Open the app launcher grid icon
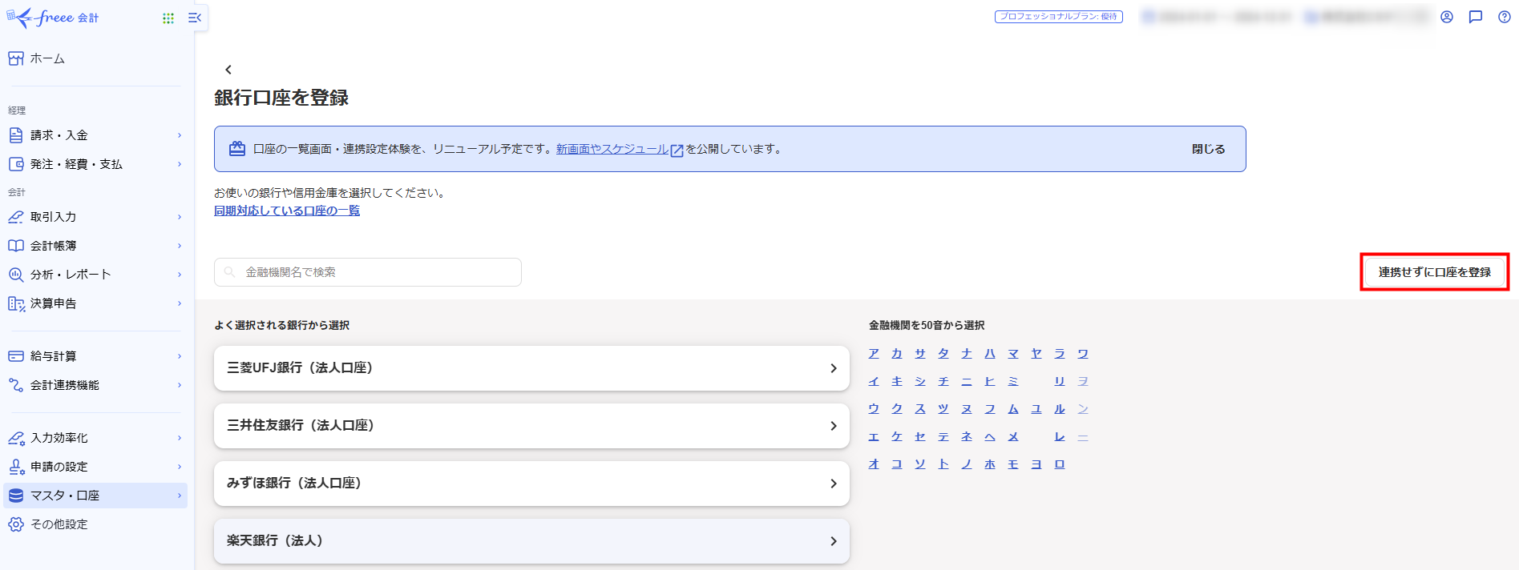 168,18
